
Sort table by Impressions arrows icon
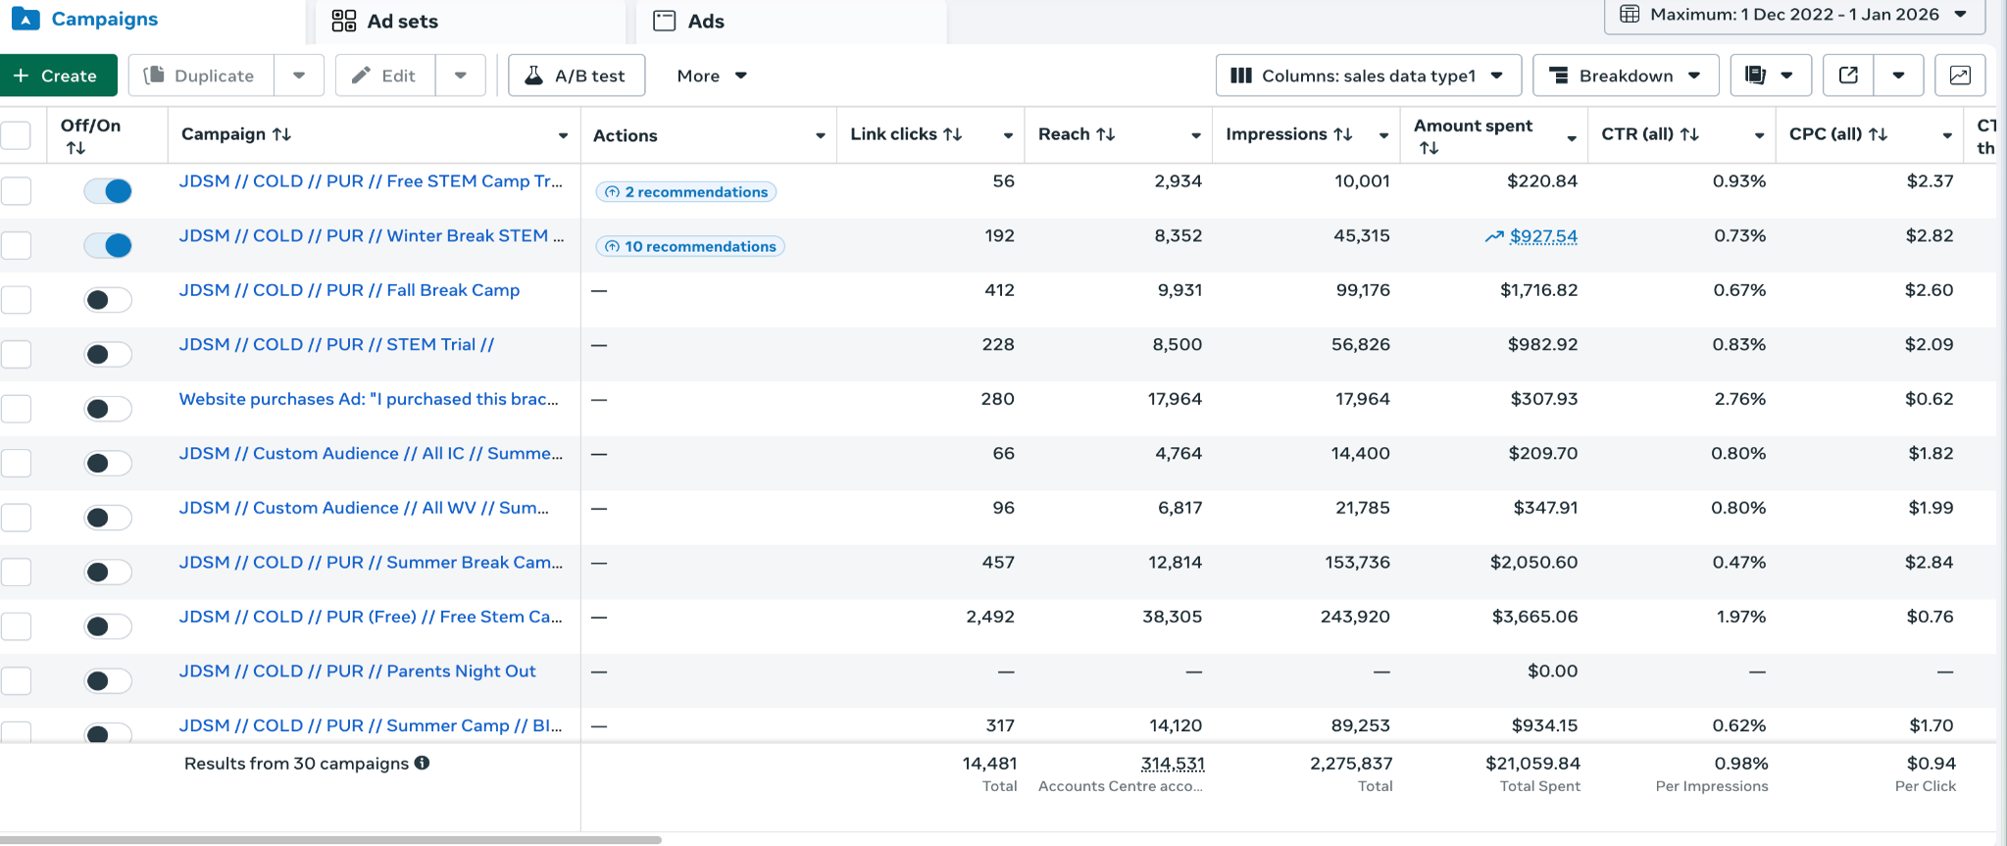coord(1342,134)
